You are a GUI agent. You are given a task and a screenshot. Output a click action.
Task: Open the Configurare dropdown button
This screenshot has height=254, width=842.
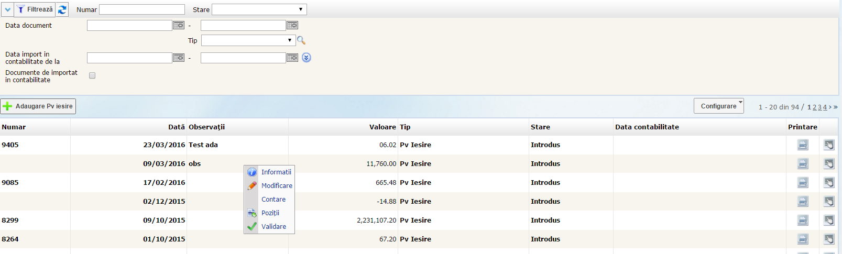tap(719, 106)
